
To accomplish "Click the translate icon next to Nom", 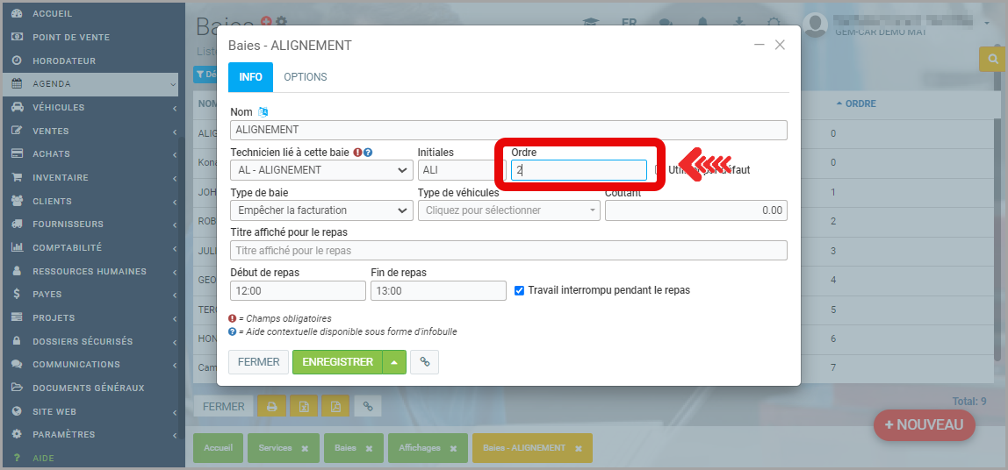I will click(x=263, y=112).
